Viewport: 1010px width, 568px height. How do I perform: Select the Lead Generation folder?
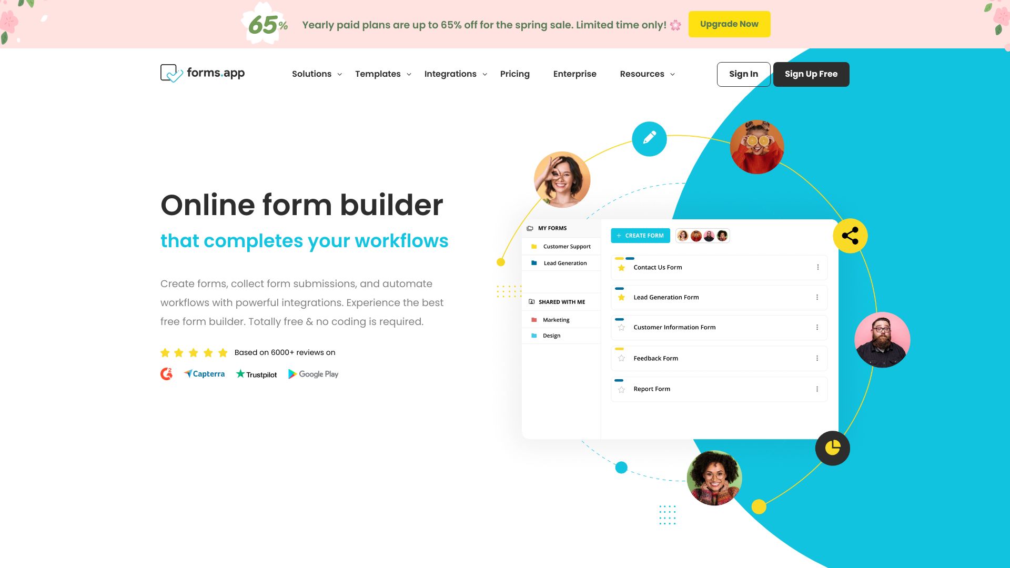[563, 263]
